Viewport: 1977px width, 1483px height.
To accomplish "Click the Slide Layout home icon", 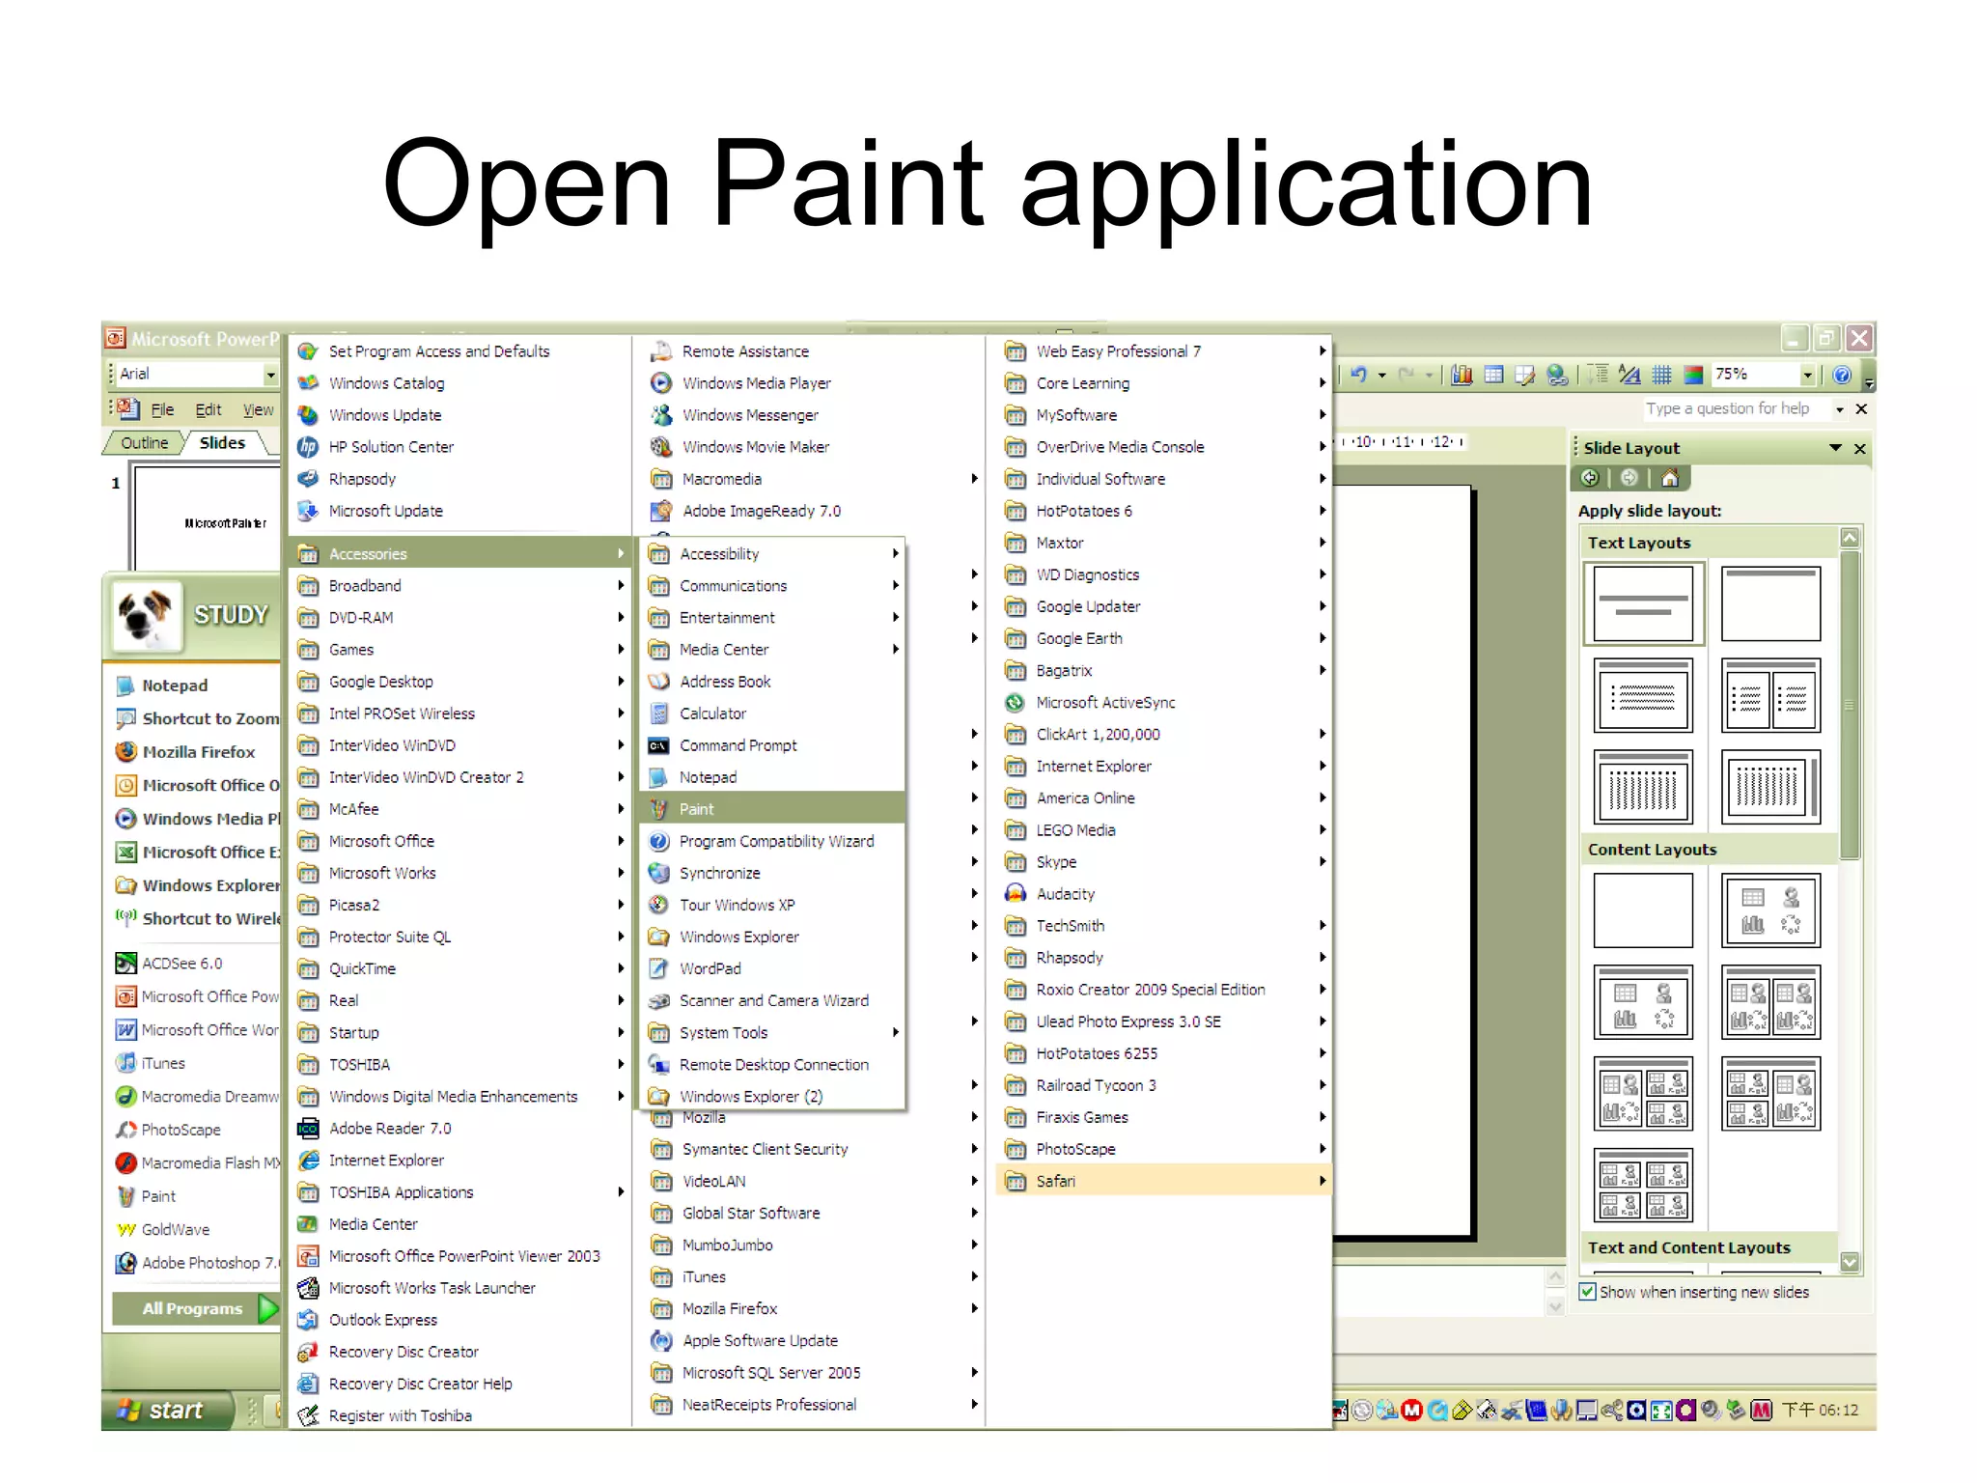I will pyautogui.click(x=1670, y=478).
